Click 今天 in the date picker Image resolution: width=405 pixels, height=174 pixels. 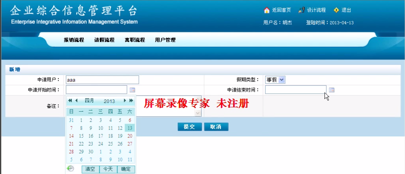[x=108, y=169]
